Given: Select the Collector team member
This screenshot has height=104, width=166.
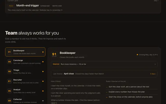Looking at the screenshot, I should pos(25,101).
